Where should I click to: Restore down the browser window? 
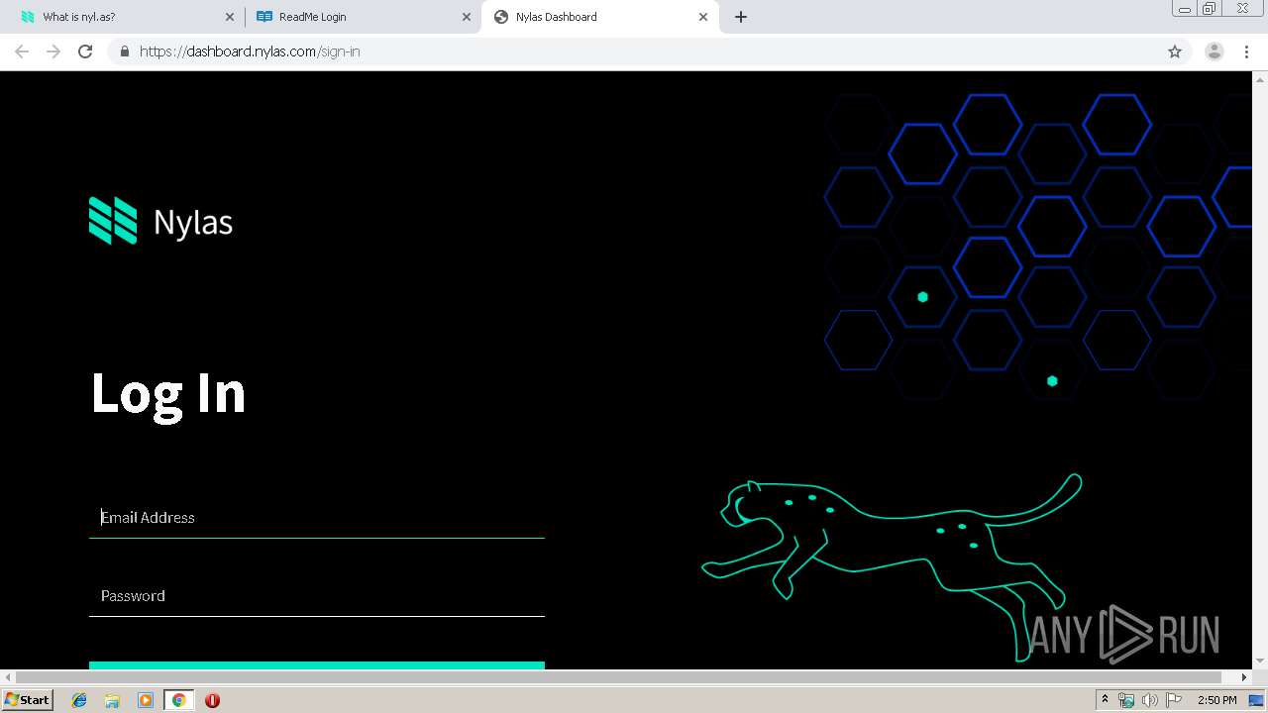coord(1210,9)
